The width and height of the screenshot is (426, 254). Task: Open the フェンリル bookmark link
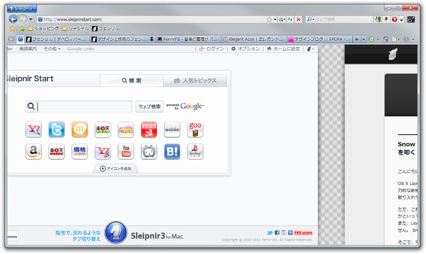pos(105,28)
